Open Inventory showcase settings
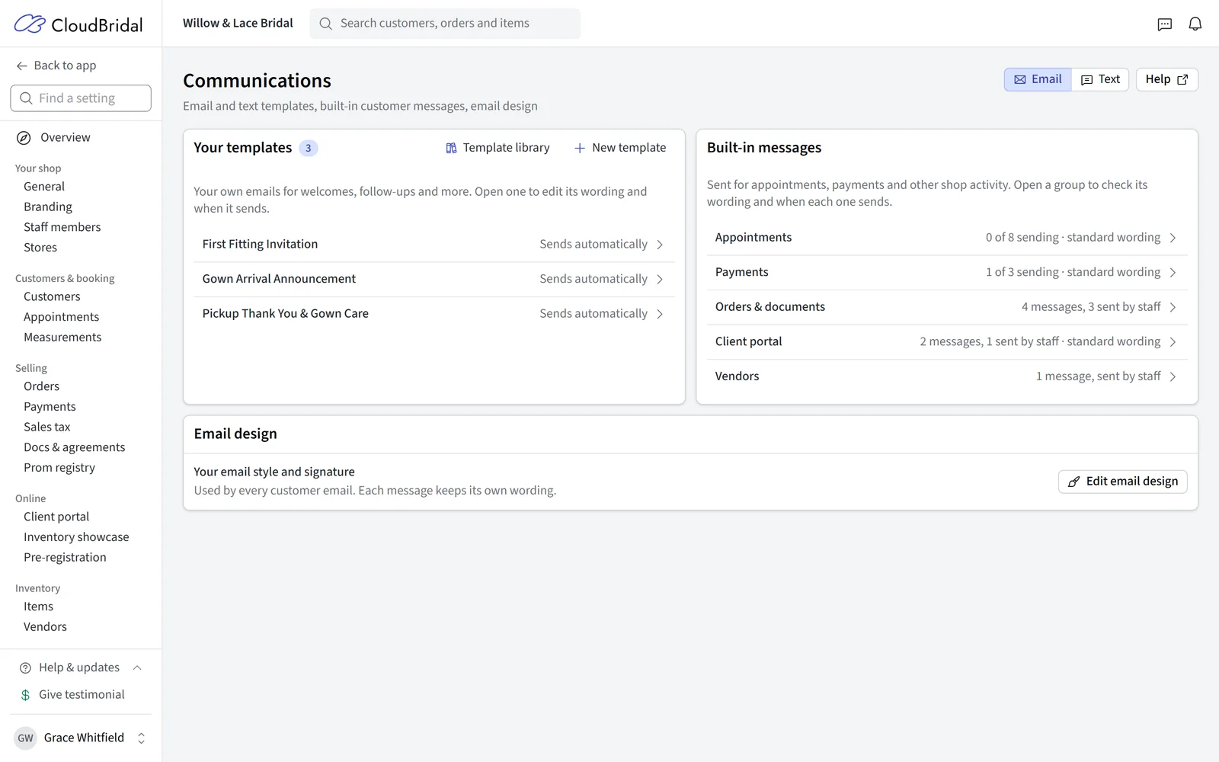 (x=76, y=537)
